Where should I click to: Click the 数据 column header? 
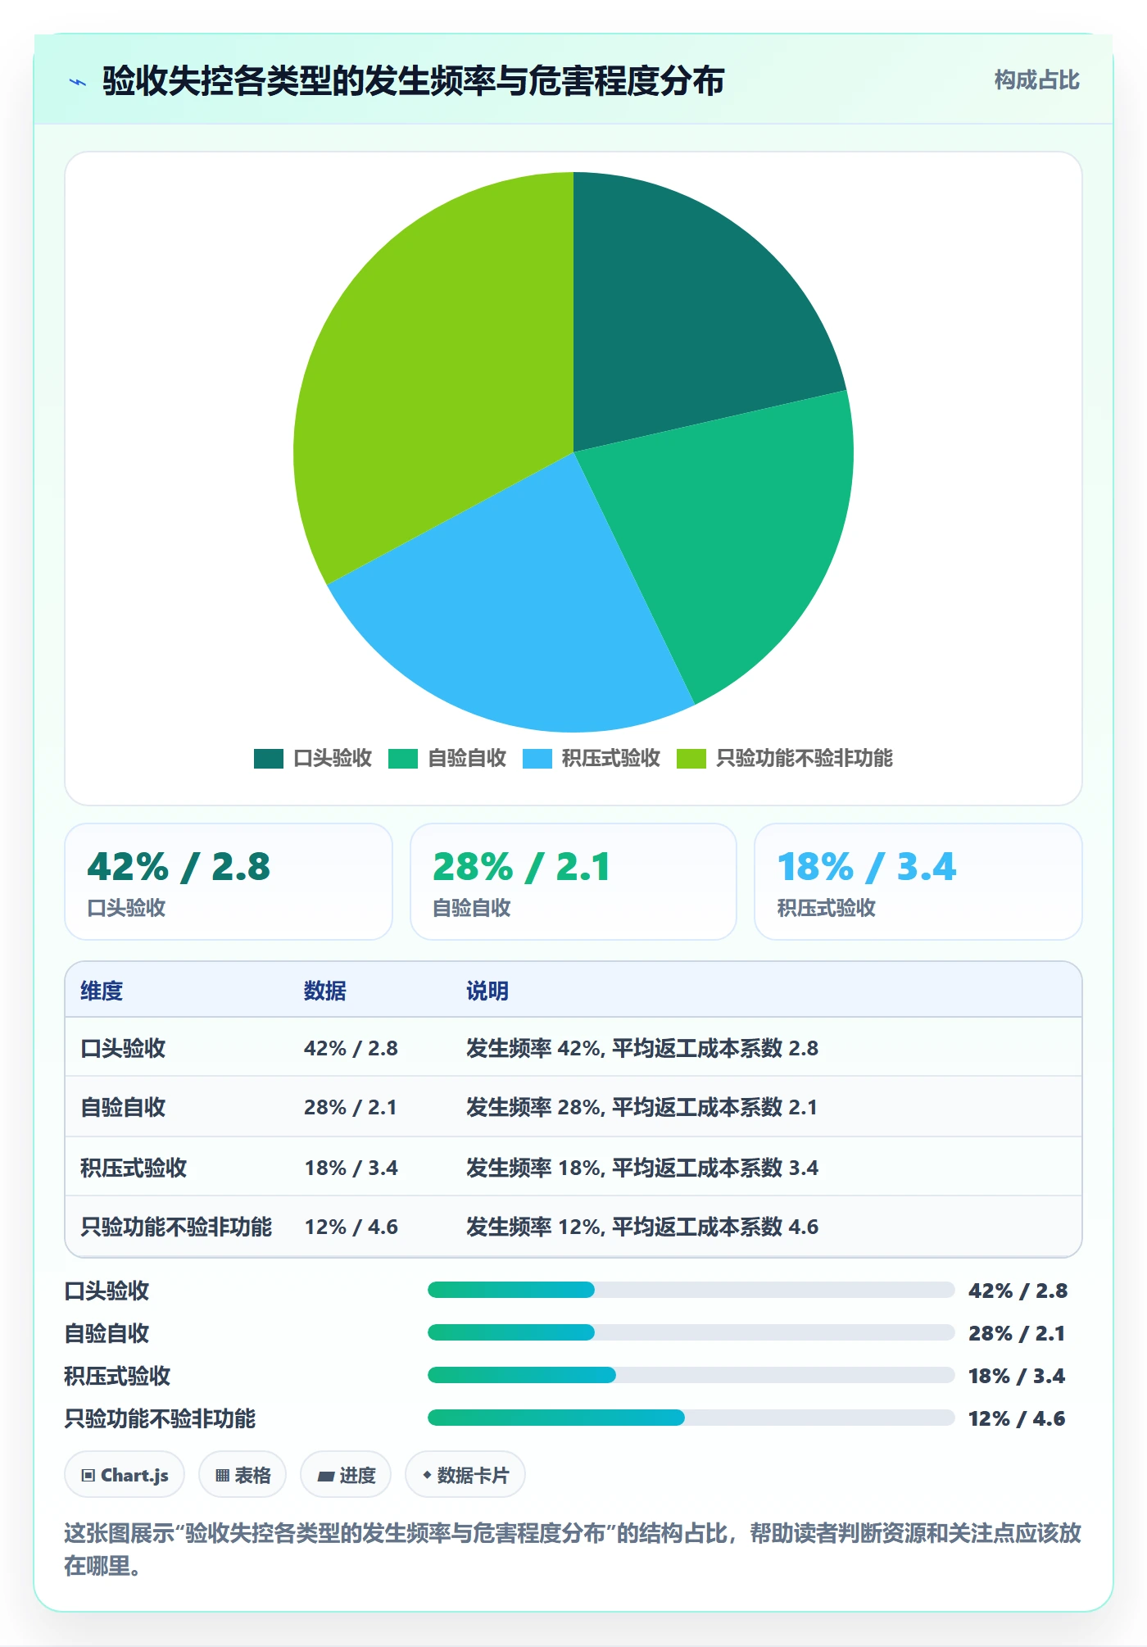325,991
